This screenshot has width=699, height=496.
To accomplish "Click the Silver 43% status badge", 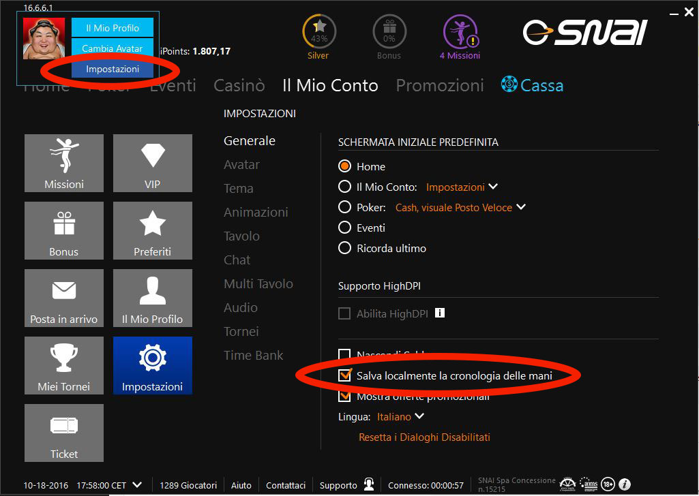I will click(318, 37).
